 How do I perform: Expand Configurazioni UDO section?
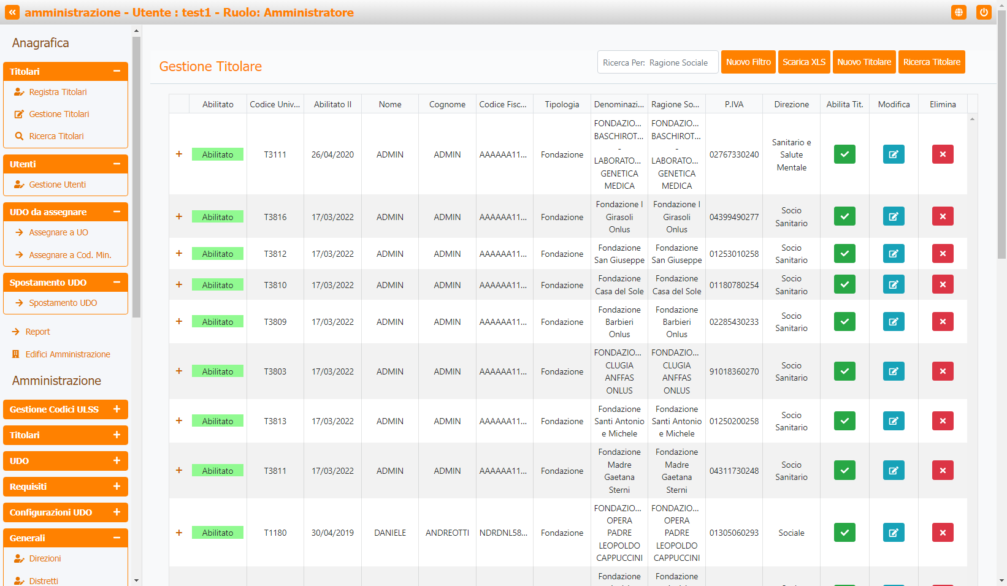pos(66,512)
